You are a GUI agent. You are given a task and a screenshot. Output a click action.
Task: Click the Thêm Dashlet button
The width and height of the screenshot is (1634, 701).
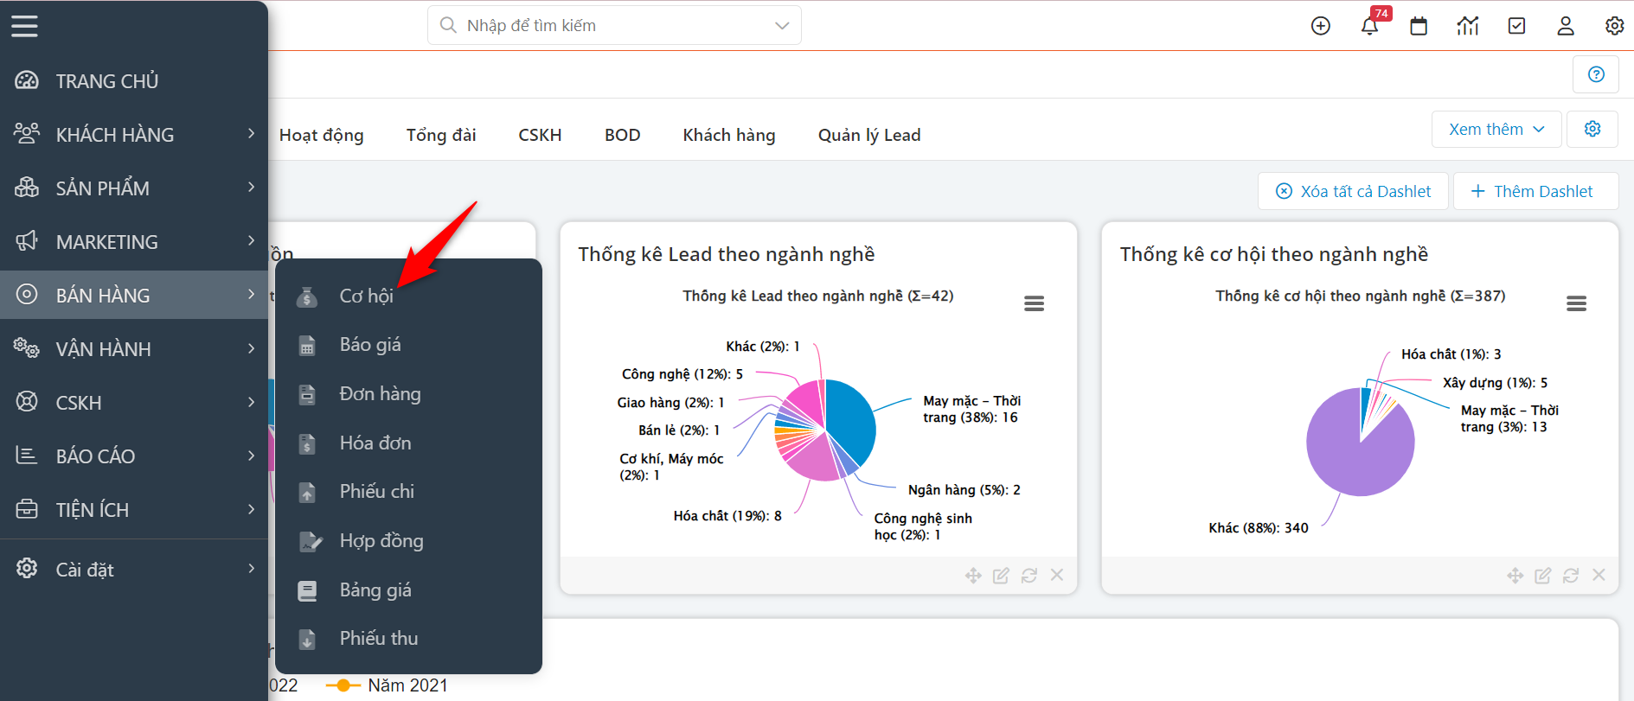(1535, 191)
